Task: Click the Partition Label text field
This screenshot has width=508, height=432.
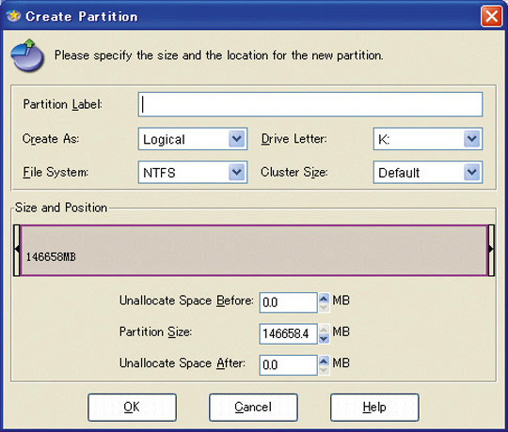Action: [310, 104]
